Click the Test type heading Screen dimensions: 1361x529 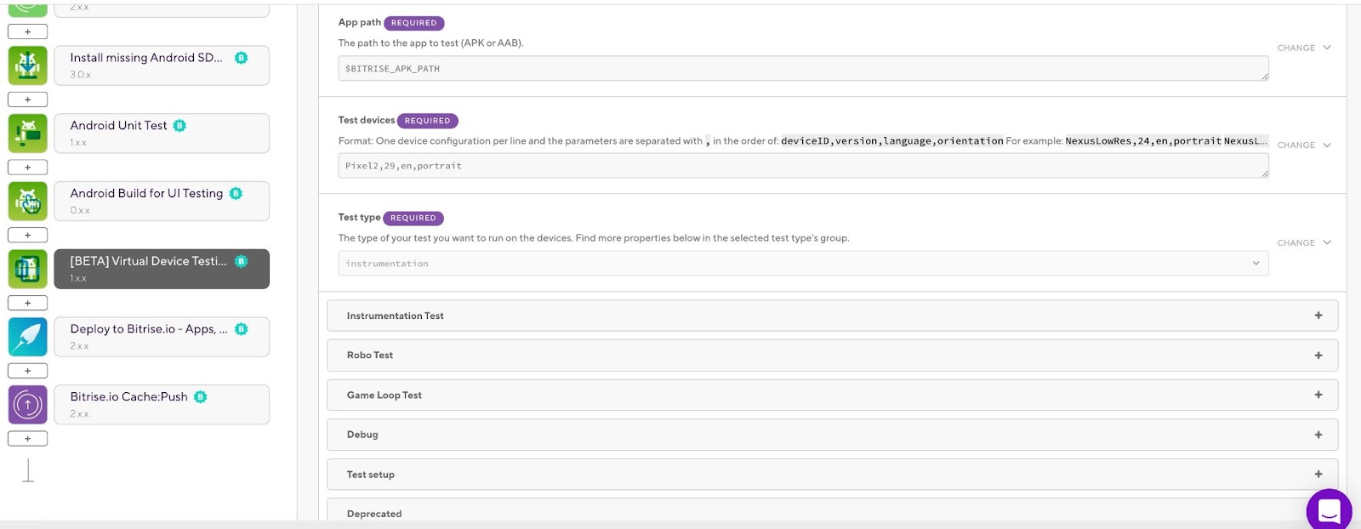click(359, 218)
